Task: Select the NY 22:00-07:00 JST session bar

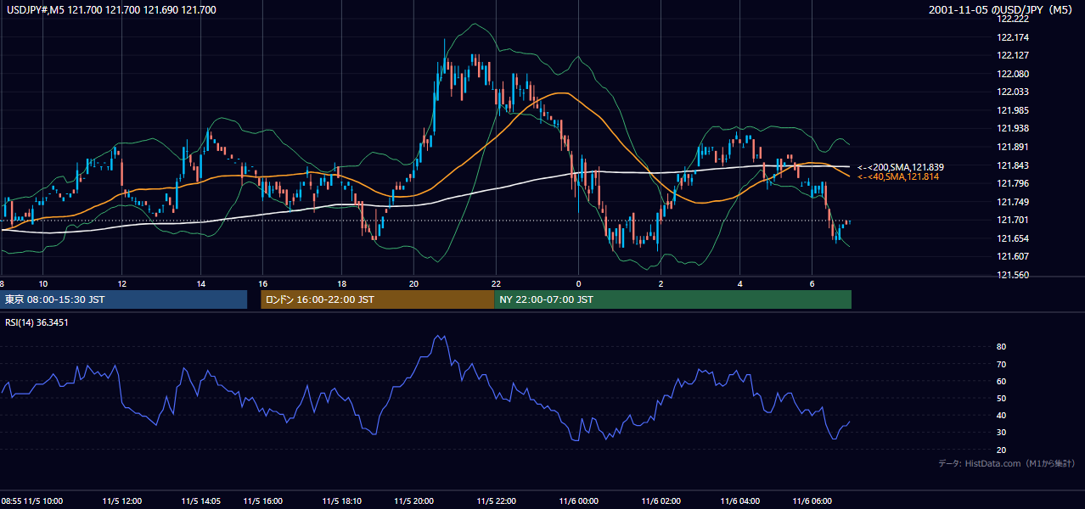Action: [x=672, y=299]
